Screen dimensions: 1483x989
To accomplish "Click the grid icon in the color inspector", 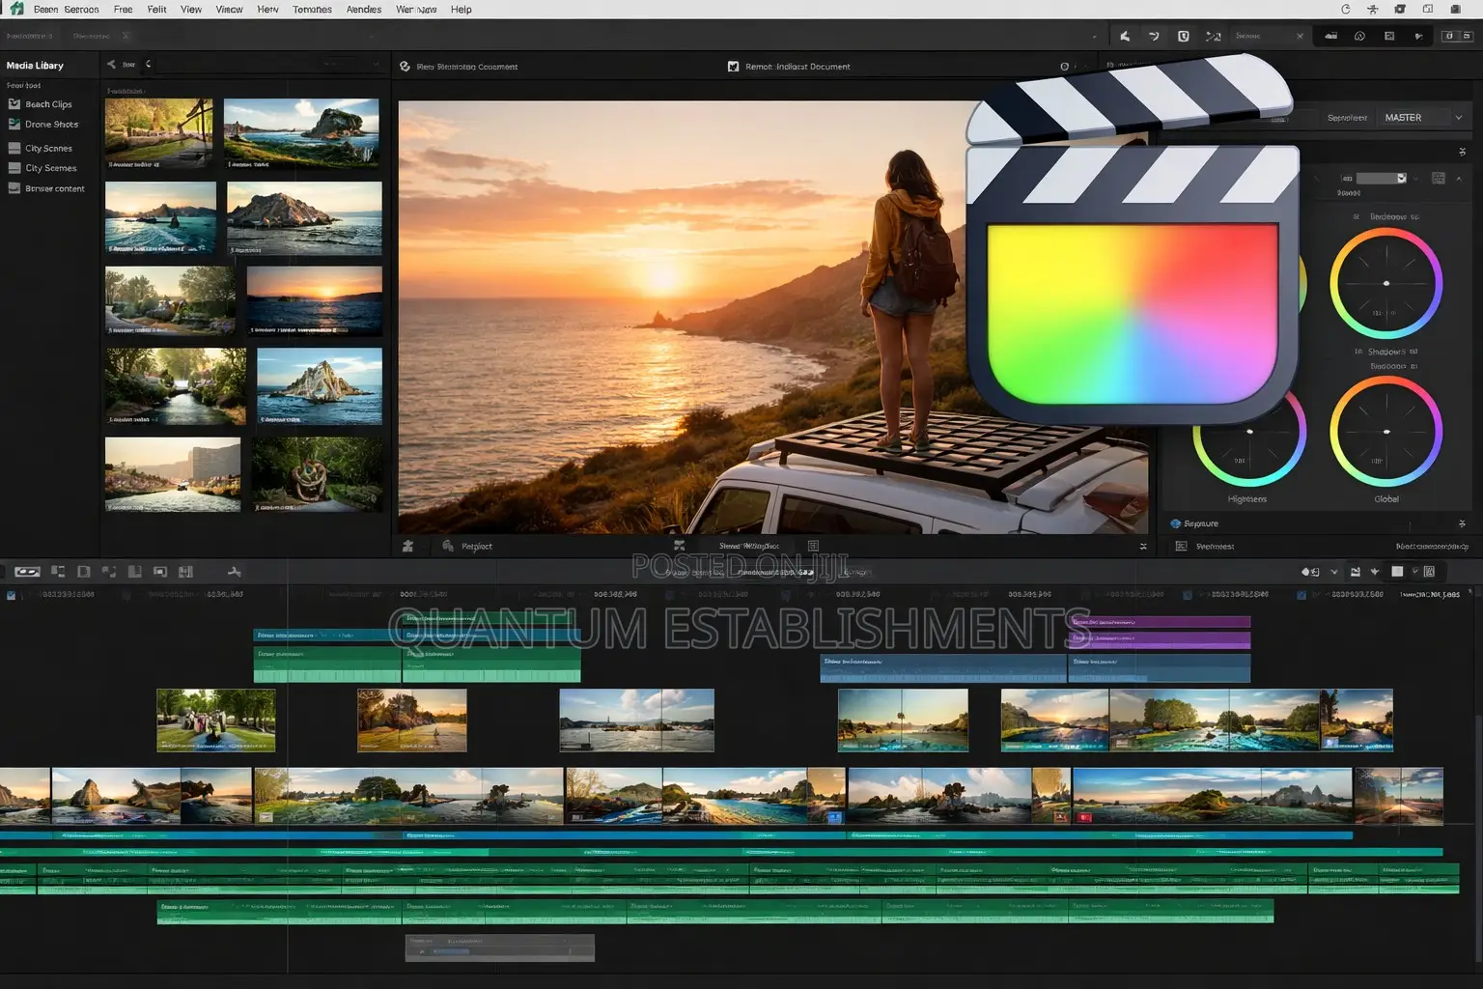I will [1438, 179].
